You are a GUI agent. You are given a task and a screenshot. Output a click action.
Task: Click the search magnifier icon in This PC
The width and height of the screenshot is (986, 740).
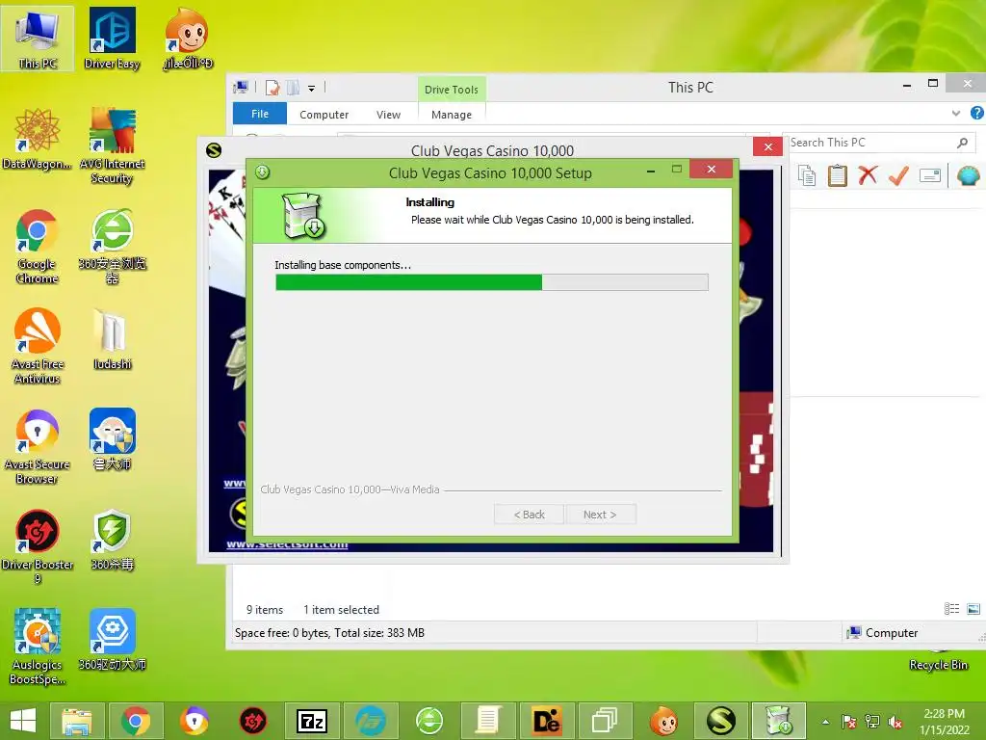pos(962,143)
